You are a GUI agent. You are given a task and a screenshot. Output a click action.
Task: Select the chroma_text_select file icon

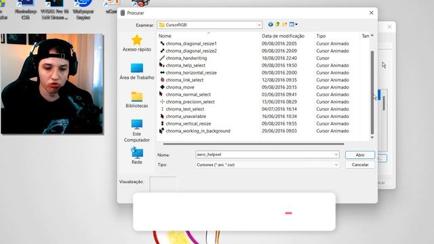point(162,109)
